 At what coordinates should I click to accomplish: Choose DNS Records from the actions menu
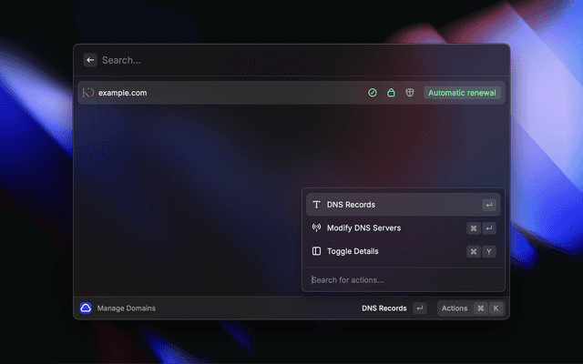coord(351,205)
